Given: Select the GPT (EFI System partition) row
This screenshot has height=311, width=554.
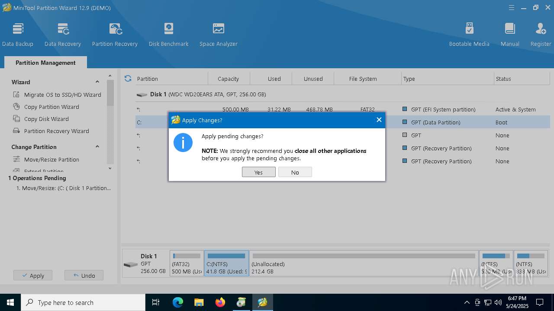Looking at the screenshot, I should 343,109.
